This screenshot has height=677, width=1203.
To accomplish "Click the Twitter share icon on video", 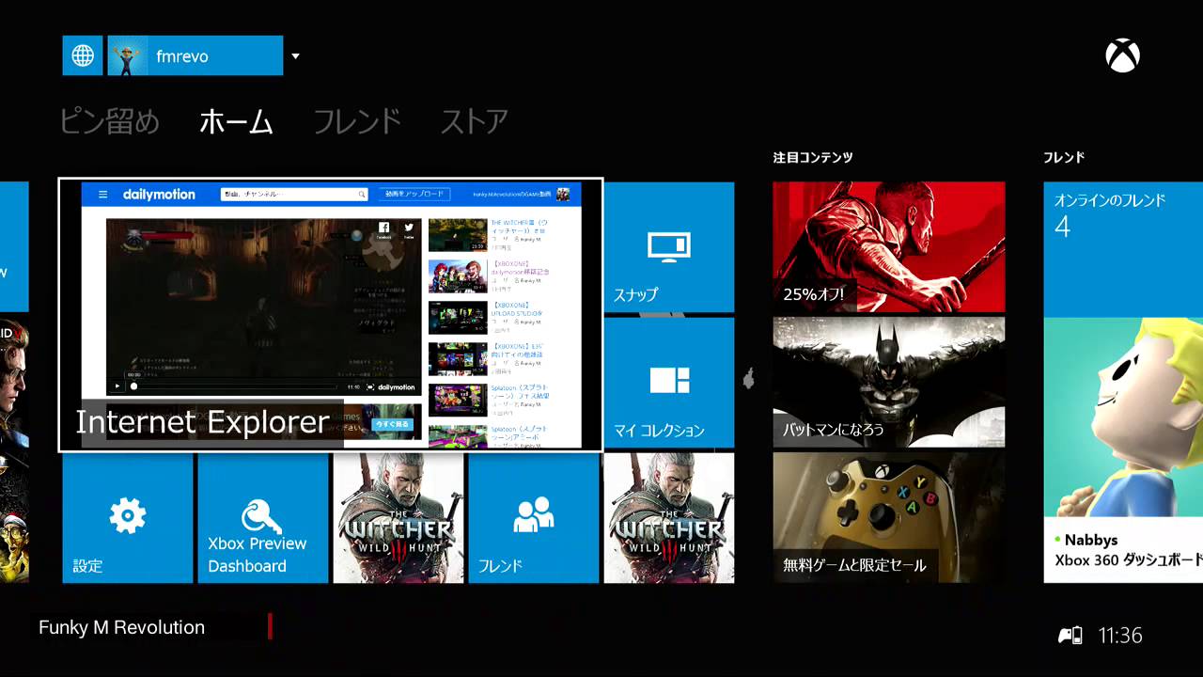I will [410, 228].
